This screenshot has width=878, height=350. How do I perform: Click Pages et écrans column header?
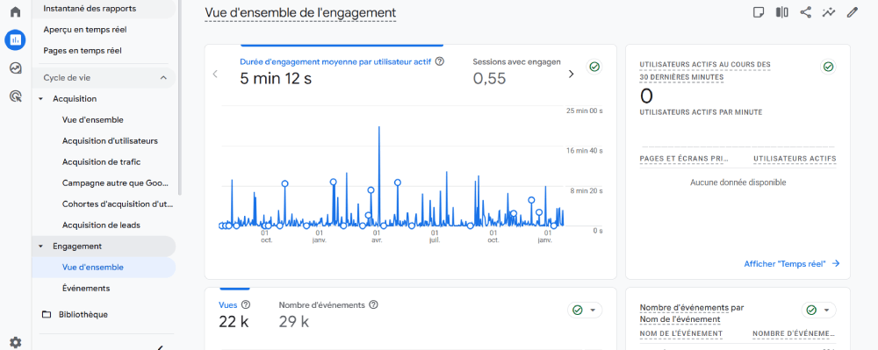[x=684, y=159]
